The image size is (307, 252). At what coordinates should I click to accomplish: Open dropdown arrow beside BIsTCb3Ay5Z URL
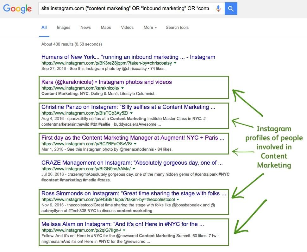pyautogui.click(x=131, y=113)
